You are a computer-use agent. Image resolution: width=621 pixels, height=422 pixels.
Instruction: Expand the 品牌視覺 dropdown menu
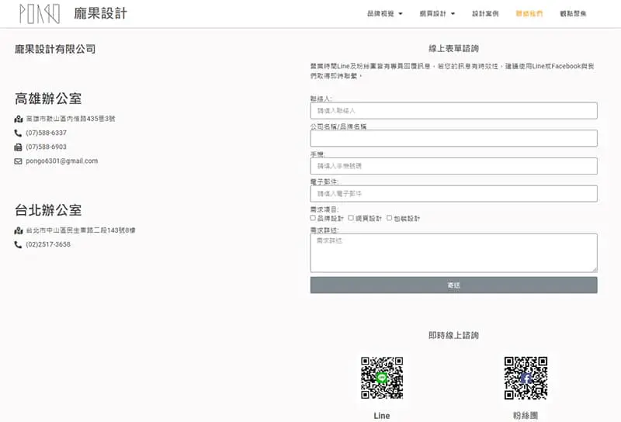click(384, 14)
